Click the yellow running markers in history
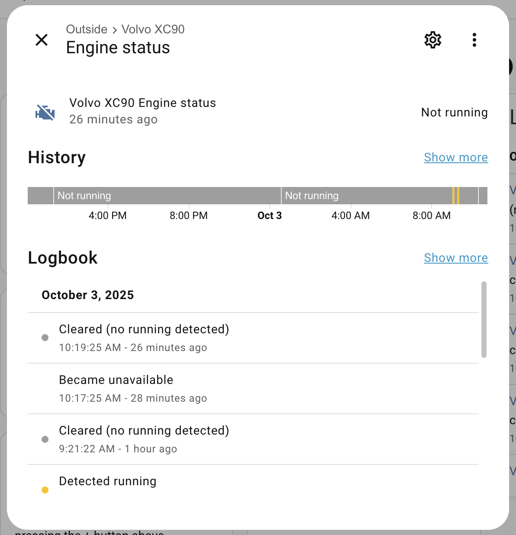 click(x=456, y=196)
